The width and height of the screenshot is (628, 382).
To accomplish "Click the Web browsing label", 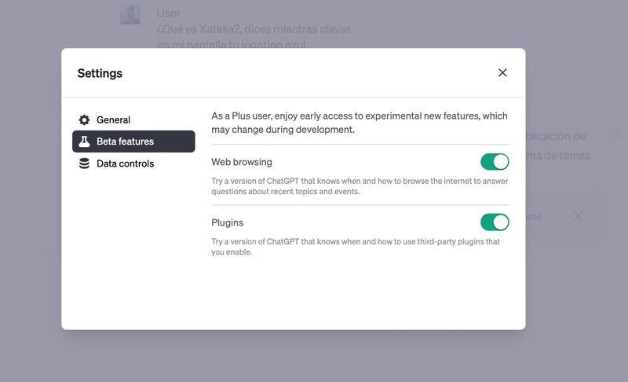I will point(242,162).
